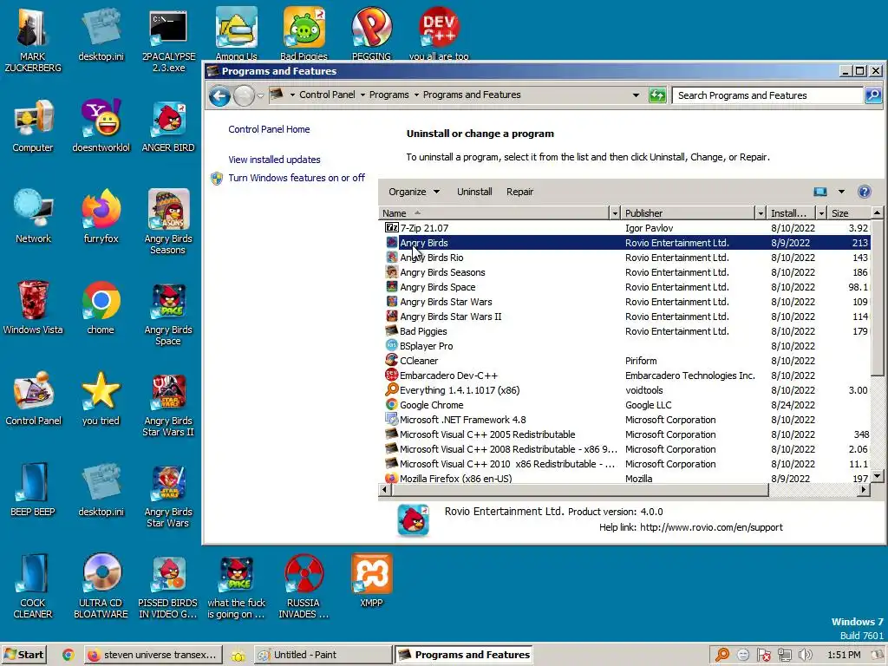Sort by the Size column header
Image resolution: width=888 pixels, height=666 pixels.
click(848, 213)
